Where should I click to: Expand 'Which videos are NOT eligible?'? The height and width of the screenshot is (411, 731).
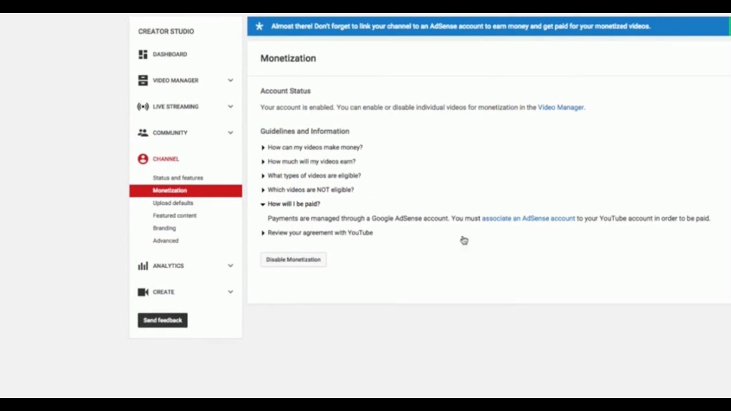[308, 190]
